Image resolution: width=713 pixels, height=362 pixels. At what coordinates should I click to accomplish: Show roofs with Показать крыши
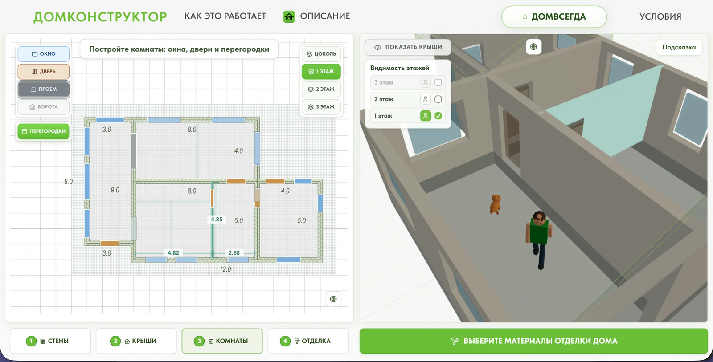click(x=408, y=47)
